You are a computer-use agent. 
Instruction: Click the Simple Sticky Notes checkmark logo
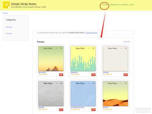point(6,5)
